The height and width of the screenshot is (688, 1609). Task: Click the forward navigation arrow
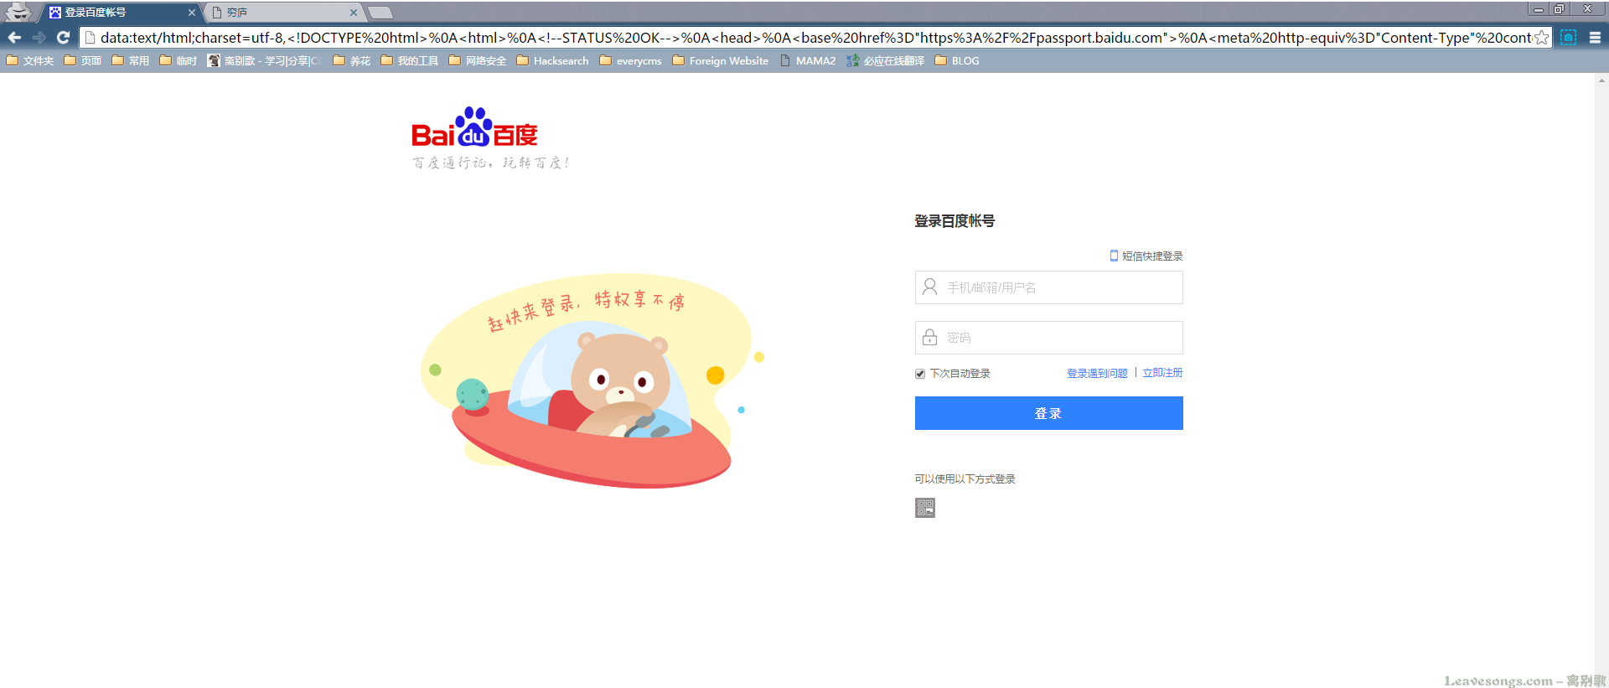(39, 38)
